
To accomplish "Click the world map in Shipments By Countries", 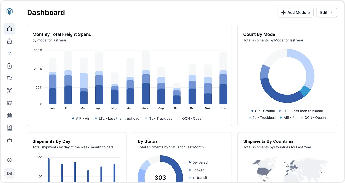I will pos(288,169).
